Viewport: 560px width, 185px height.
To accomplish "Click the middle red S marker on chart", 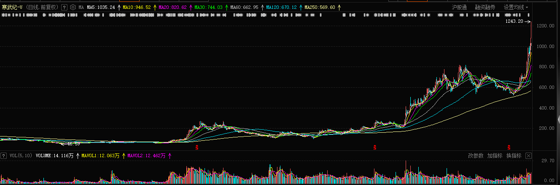I will 374,147.
